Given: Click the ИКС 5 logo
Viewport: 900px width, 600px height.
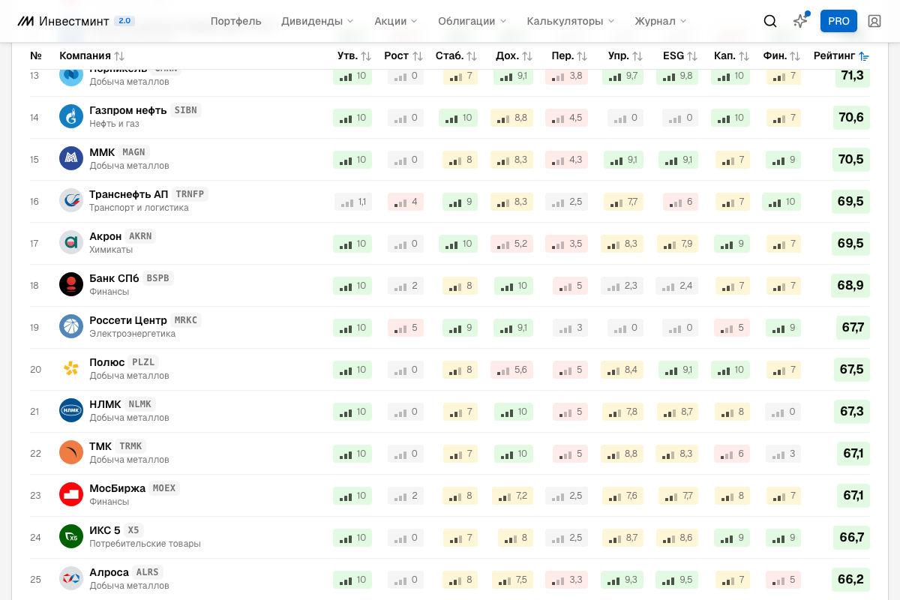Looking at the screenshot, I should pos(71,536).
